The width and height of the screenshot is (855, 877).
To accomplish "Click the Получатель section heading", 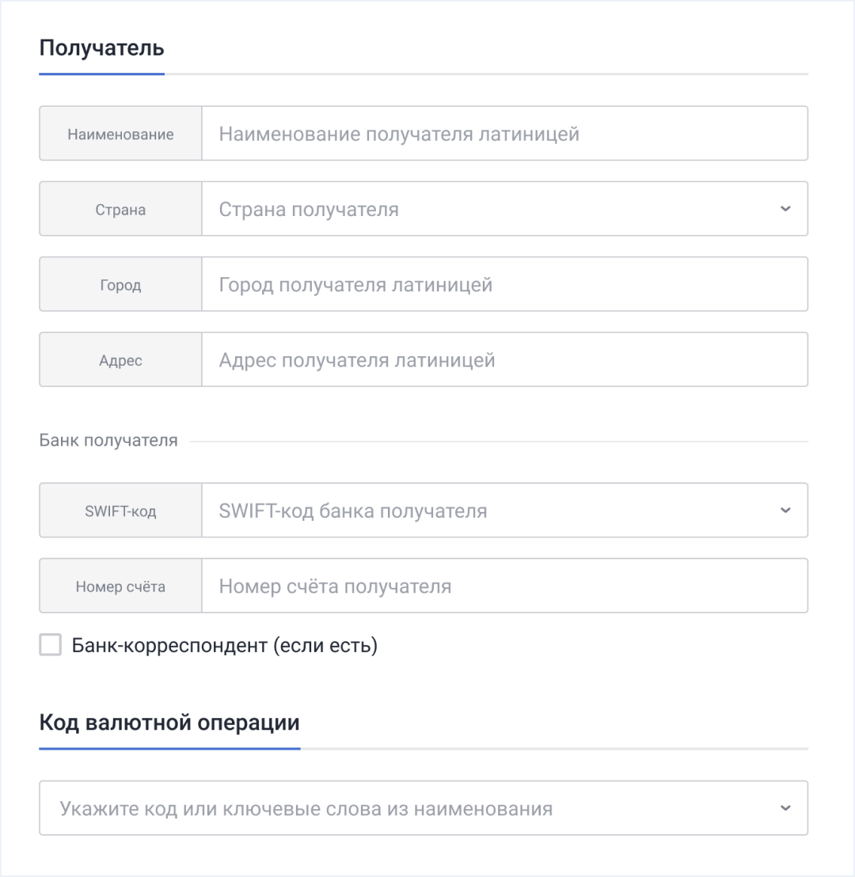I will pyautogui.click(x=102, y=47).
